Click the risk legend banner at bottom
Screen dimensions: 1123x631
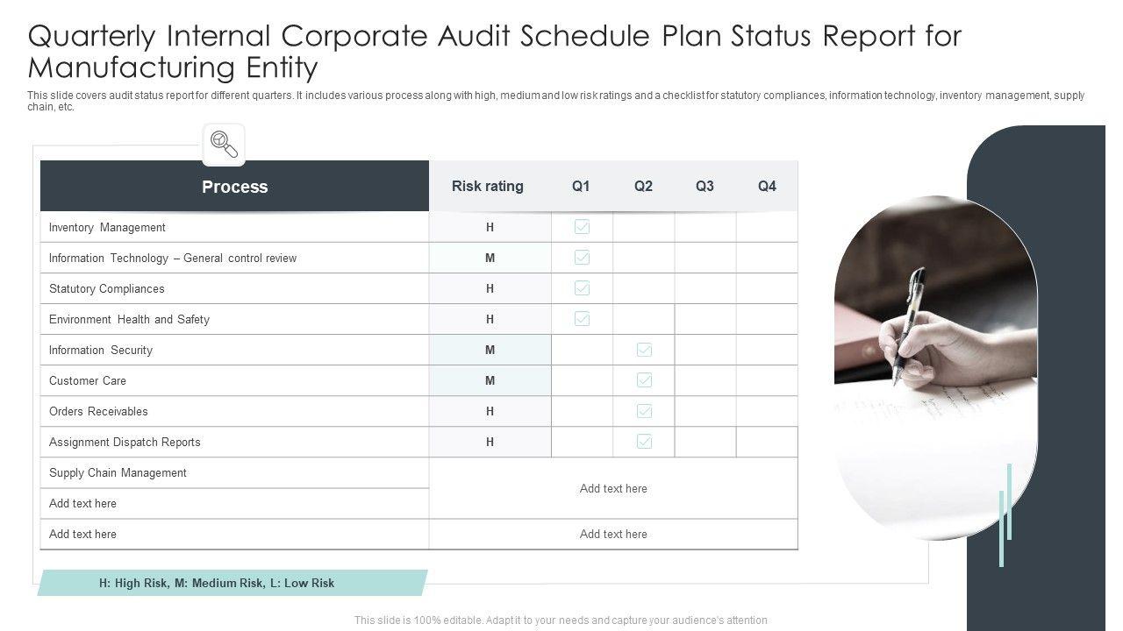click(218, 583)
